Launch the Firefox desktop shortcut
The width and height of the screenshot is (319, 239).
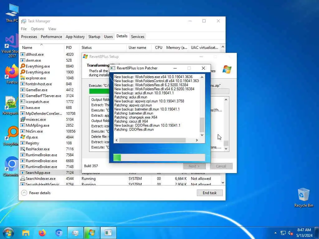(12, 74)
